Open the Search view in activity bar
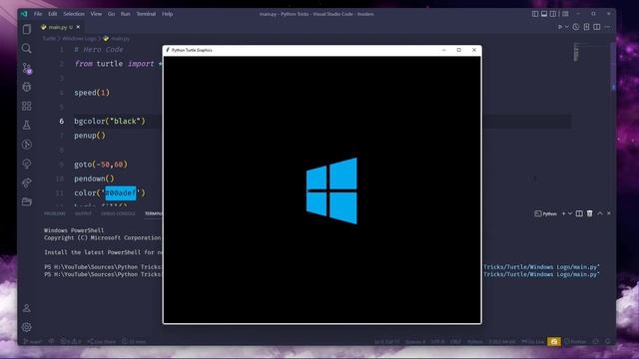Screen dimensions: 639x359 (x=27, y=49)
